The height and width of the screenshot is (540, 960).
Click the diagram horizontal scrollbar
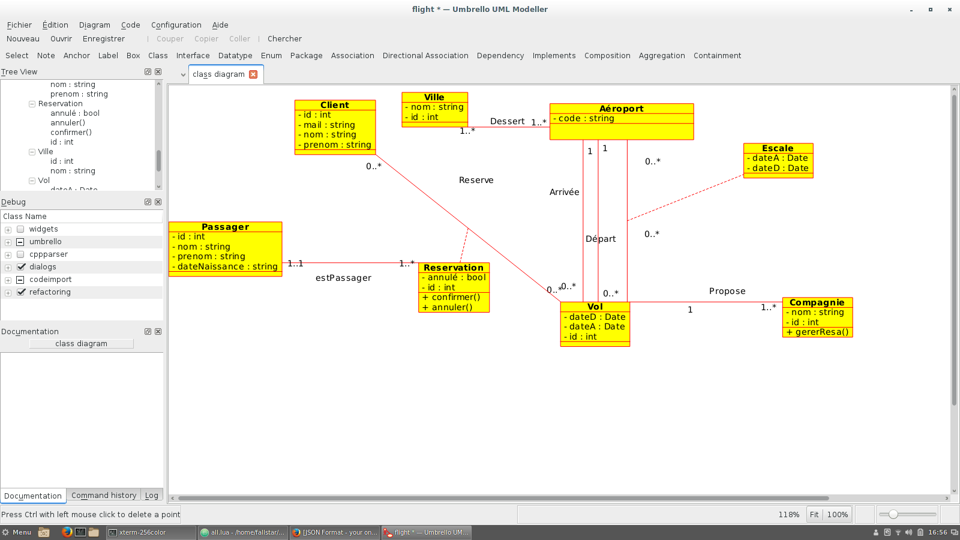pyautogui.click(x=503, y=498)
